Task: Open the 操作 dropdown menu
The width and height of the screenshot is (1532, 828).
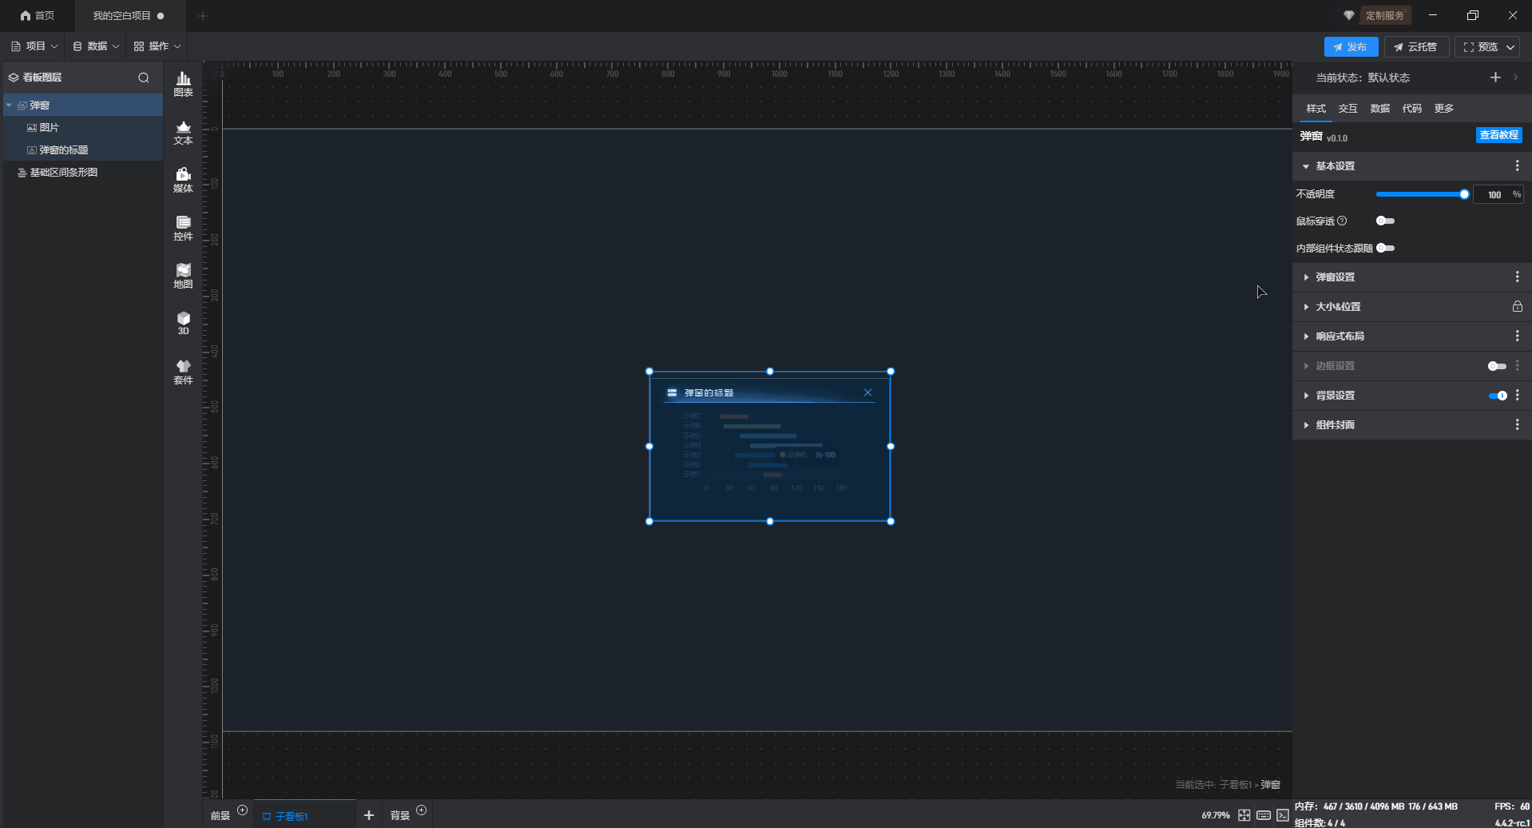Action: [x=157, y=46]
